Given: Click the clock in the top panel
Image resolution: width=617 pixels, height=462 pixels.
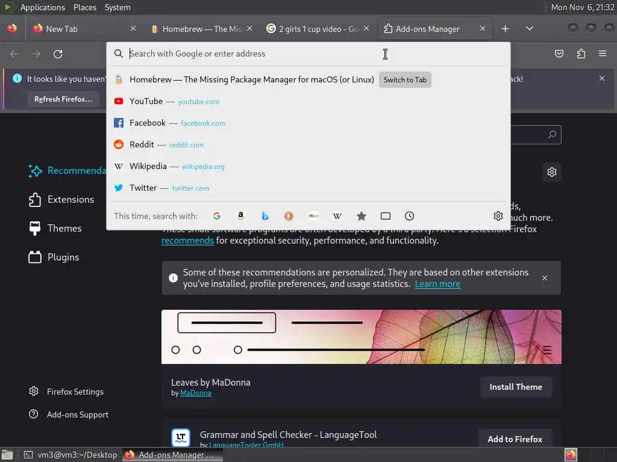Looking at the screenshot, I should [583, 7].
